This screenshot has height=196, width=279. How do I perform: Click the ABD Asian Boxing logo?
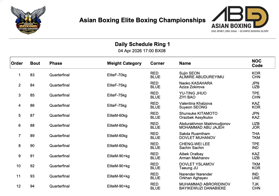tap(240, 19)
